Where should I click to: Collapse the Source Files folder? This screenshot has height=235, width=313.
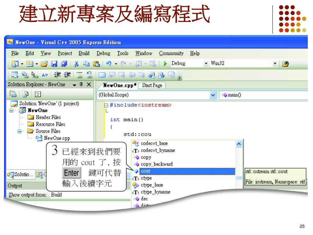click(x=20, y=131)
